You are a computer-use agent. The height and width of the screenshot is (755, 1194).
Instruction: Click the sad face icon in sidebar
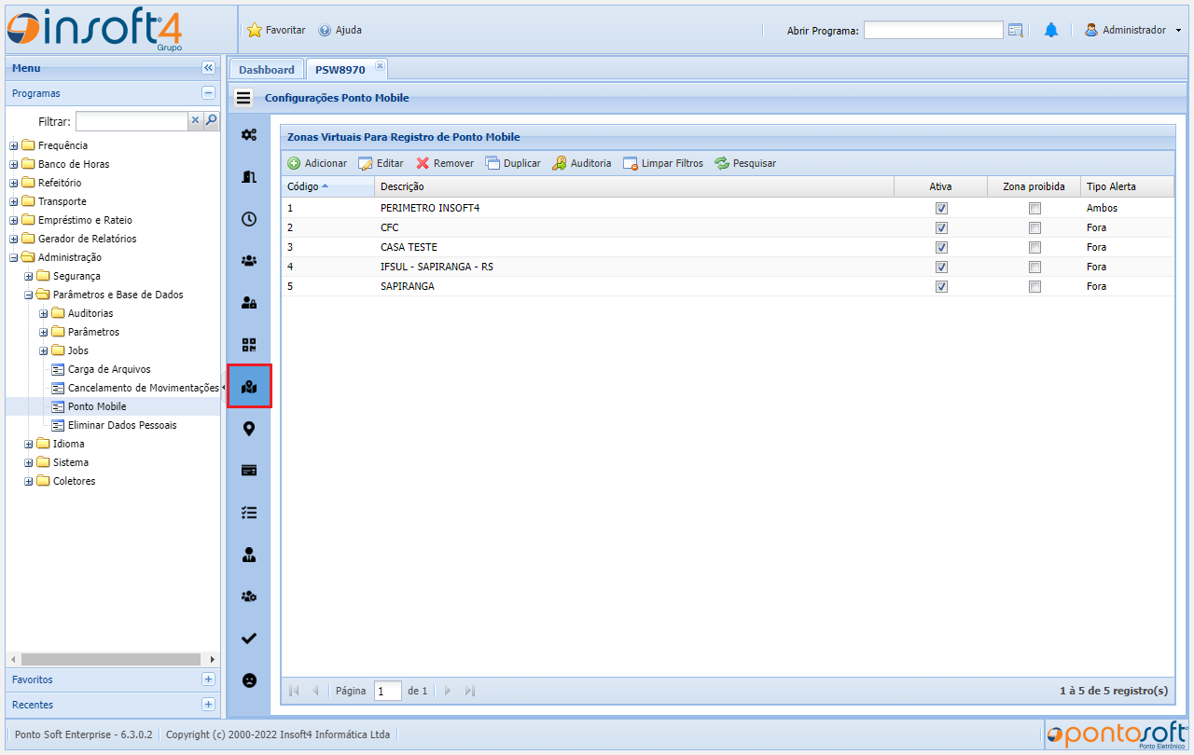[249, 680]
